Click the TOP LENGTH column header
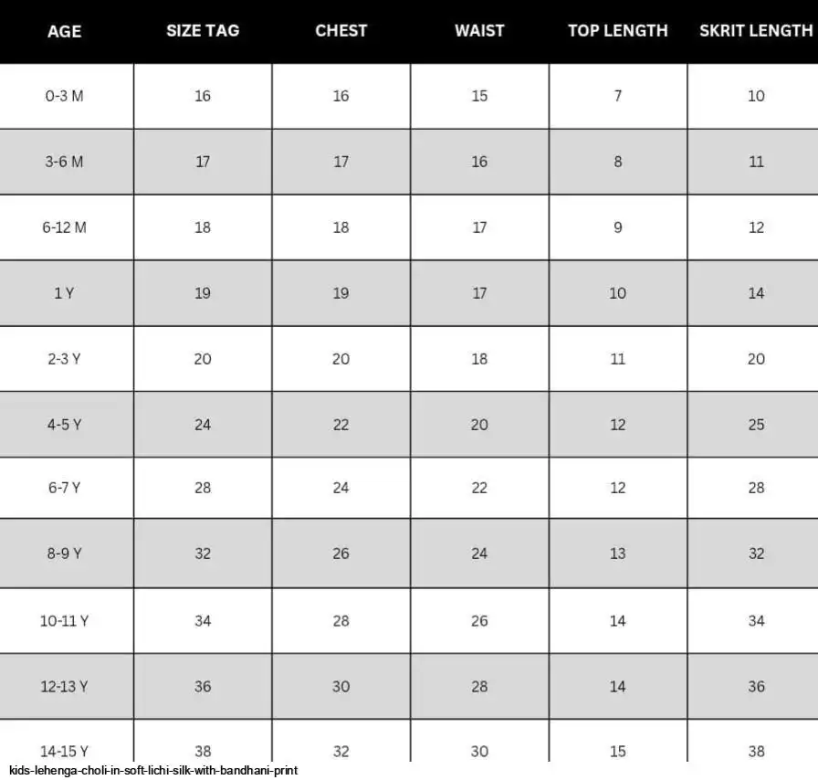This screenshot has width=818, height=780. [618, 31]
